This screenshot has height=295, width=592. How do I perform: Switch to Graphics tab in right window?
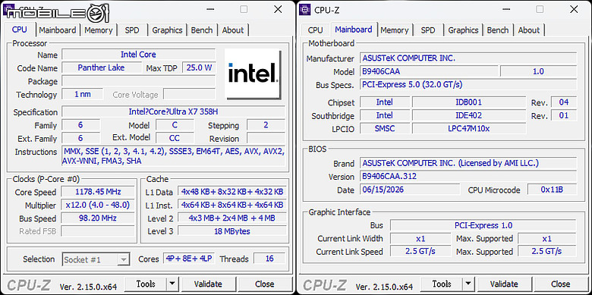[x=463, y=30]
